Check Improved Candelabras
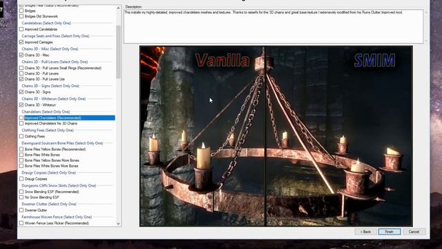 (x=21, y=29)
